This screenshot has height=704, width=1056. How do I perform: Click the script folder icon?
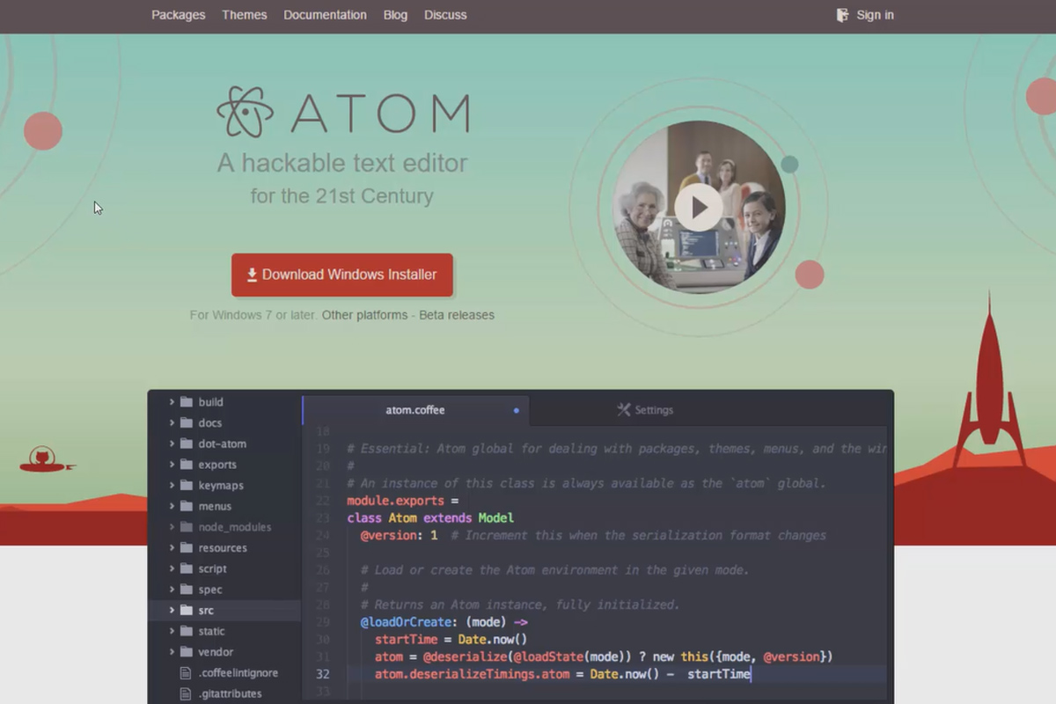[x=186, y=568]
